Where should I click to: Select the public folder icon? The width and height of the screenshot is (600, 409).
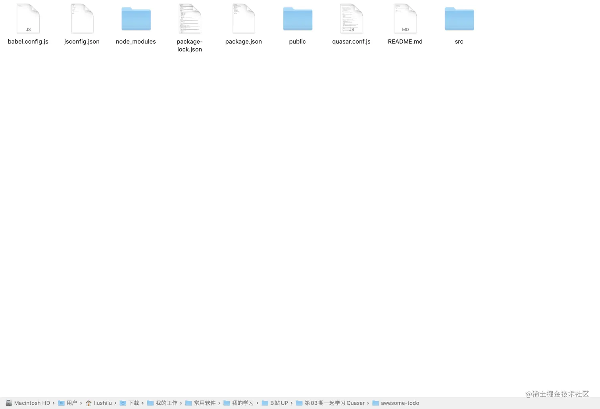[x=298, y=19]
